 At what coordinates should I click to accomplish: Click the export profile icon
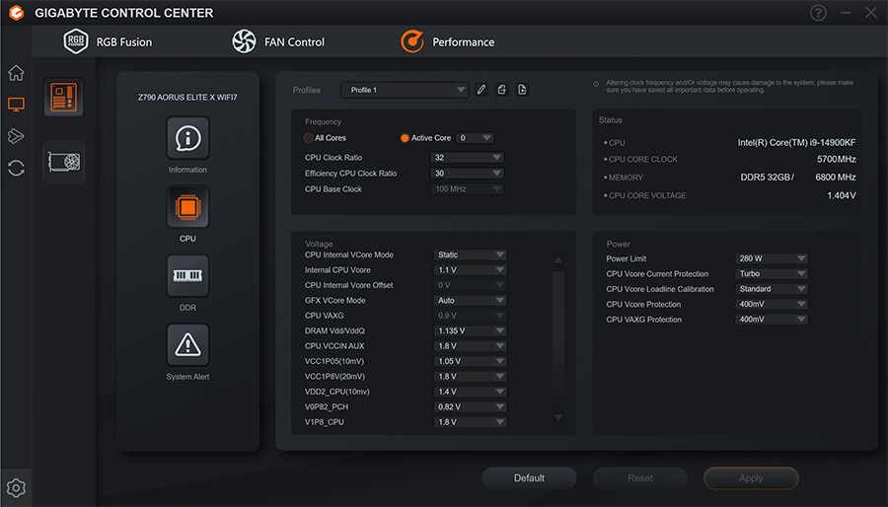pyautogui.click(x=502, y=90)
